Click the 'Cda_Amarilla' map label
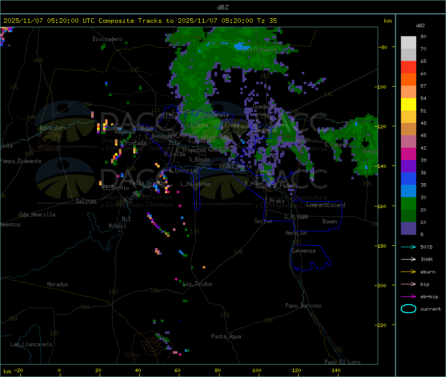This screenshot has height=377, width=446. pos(37,215)
